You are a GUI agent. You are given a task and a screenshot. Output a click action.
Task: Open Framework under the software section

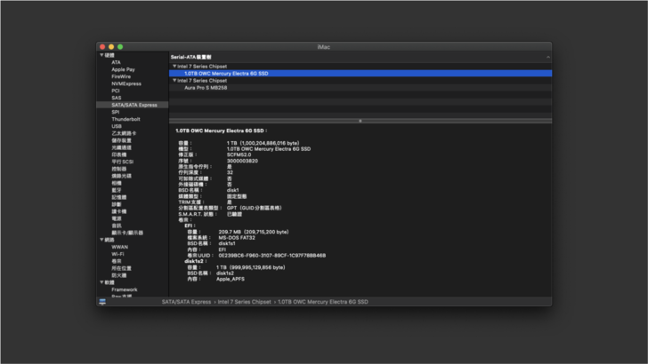(x=124, y=289)
